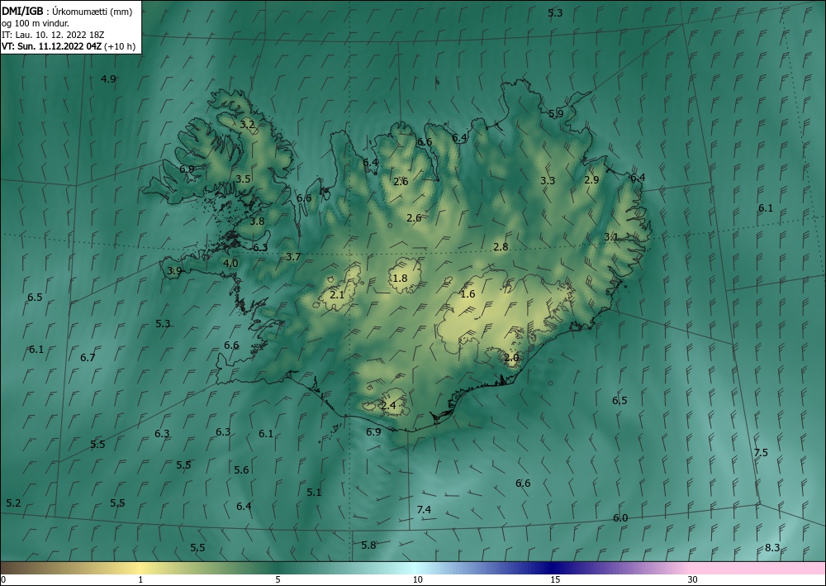The width and height of the screenshot is (826, 586).
Task: Click the 7.5 offshore value
Action: coord(761,453)
